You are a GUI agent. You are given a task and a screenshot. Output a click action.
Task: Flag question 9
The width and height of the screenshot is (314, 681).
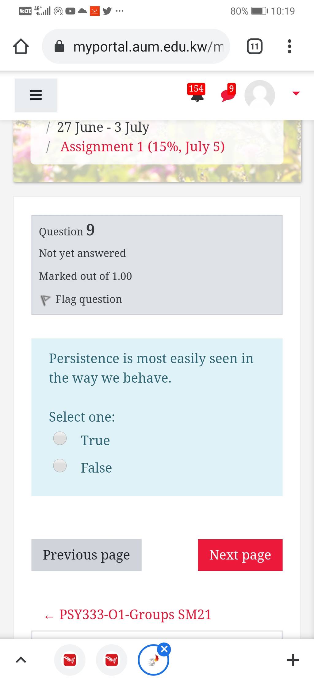coord(81,299)
